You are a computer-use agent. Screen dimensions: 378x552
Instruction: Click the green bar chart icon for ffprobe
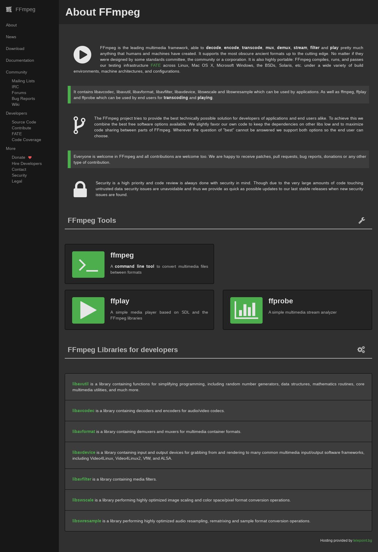tap(246, 310)
